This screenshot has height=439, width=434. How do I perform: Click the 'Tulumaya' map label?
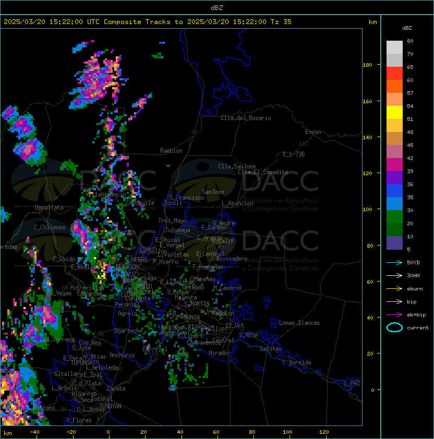(x=178, y=230)
